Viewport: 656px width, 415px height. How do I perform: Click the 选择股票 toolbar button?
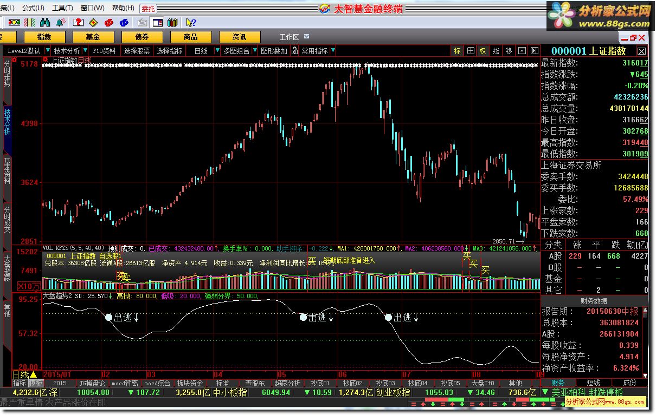click(137, 51)
